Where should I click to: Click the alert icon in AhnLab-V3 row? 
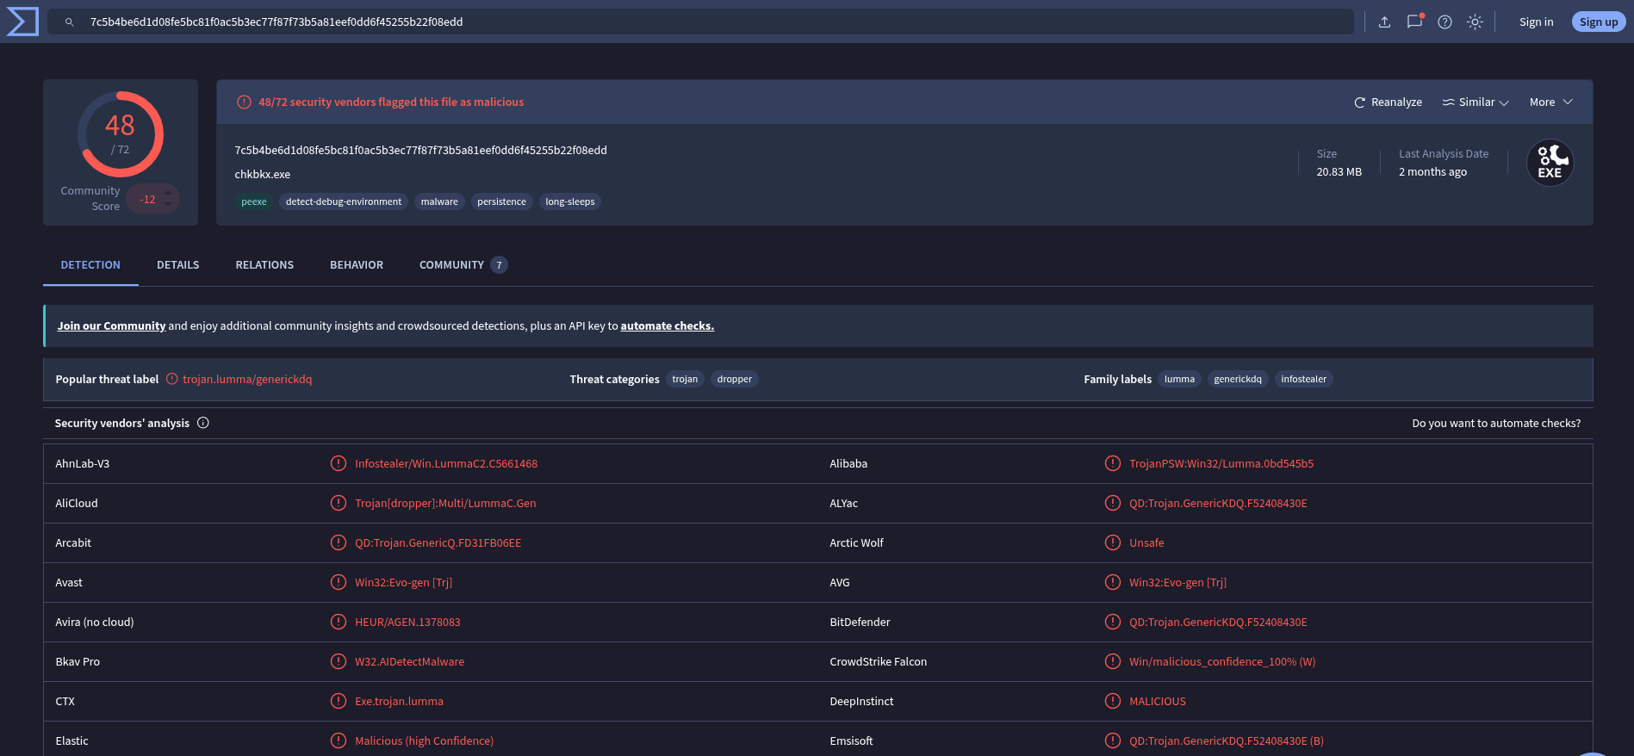click(x=339, y=463)
